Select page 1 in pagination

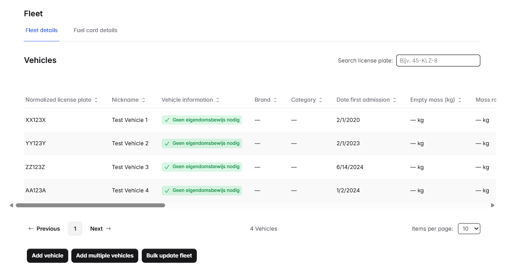coord(75,228)
